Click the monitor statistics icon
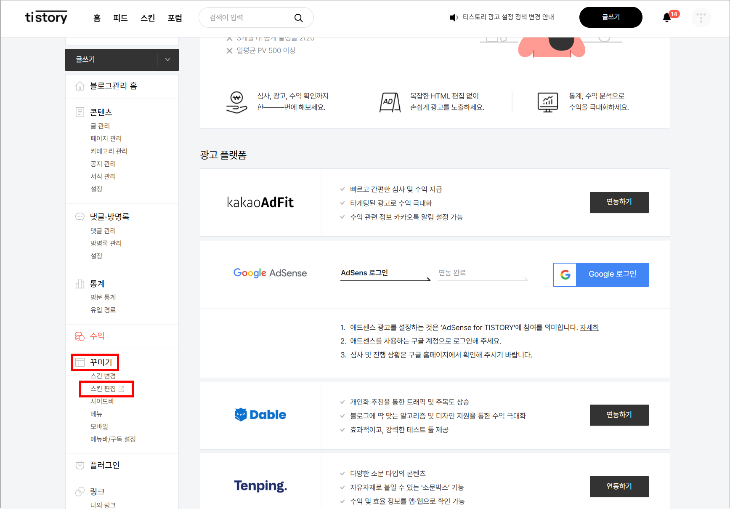This screenshot has width=730, height=509. (x=547, y=102)
